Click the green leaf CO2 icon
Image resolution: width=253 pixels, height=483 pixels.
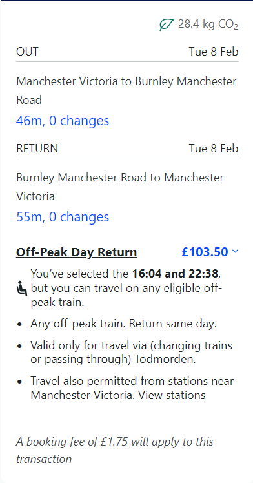[167, 25]
